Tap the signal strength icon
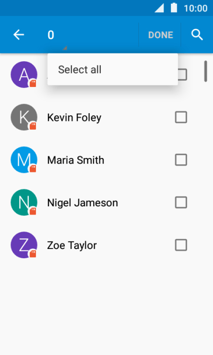Screen dimensions: 213x355 tap(159, 8)
